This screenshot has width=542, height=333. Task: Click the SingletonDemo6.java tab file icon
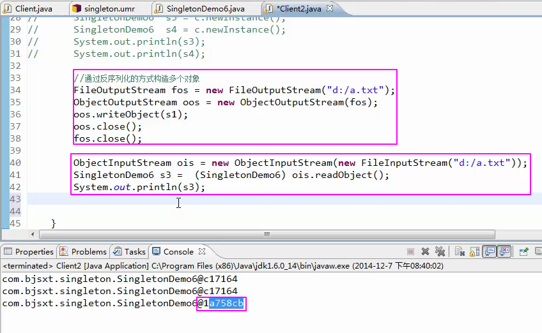[159, 9]
